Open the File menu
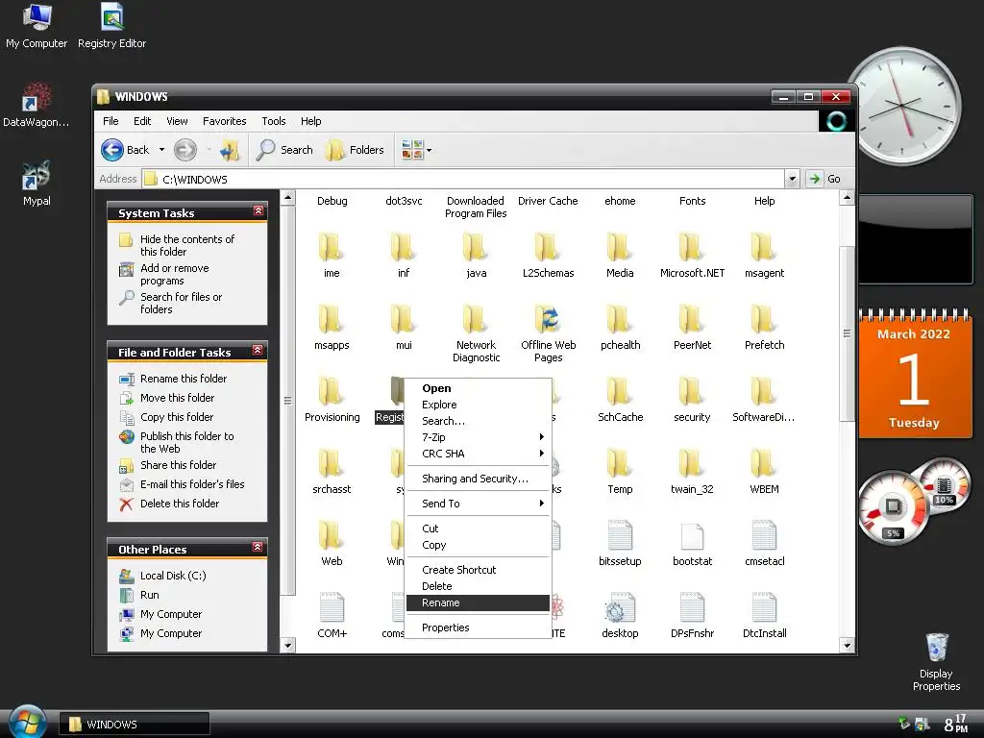The width and height of the screenshot is (984, 738). tap(111, 121)
